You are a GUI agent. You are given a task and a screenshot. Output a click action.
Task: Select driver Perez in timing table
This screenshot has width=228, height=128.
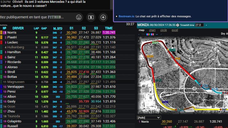pos(11,92)
